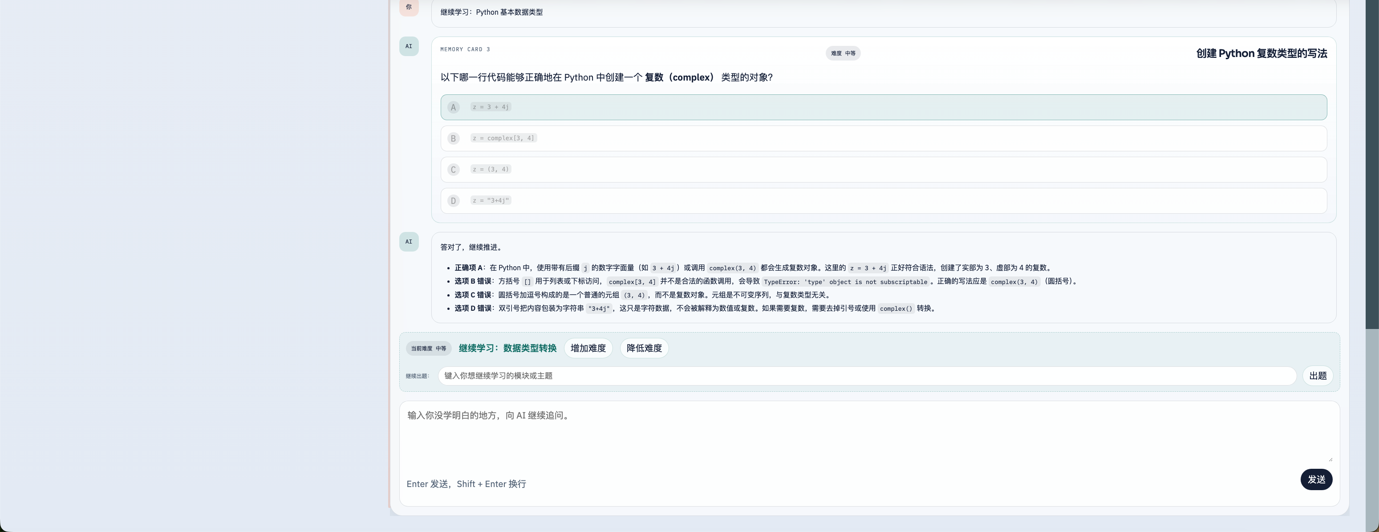The width and height of the screenshot is (1379, 532).
Task: Click the 选项 B 错误 explanation line
Action: pyautogui.click(x=767, y=281)
